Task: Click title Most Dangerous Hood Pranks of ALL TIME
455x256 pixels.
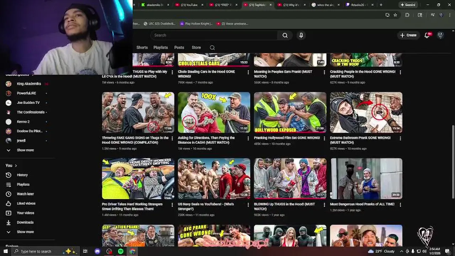Action: pyautogui.click(x=362, y=204)
